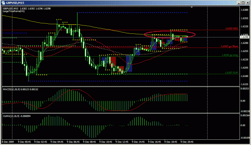
Task: Click the current price tag 1.6298 on axis
Action: coord(245,37)
